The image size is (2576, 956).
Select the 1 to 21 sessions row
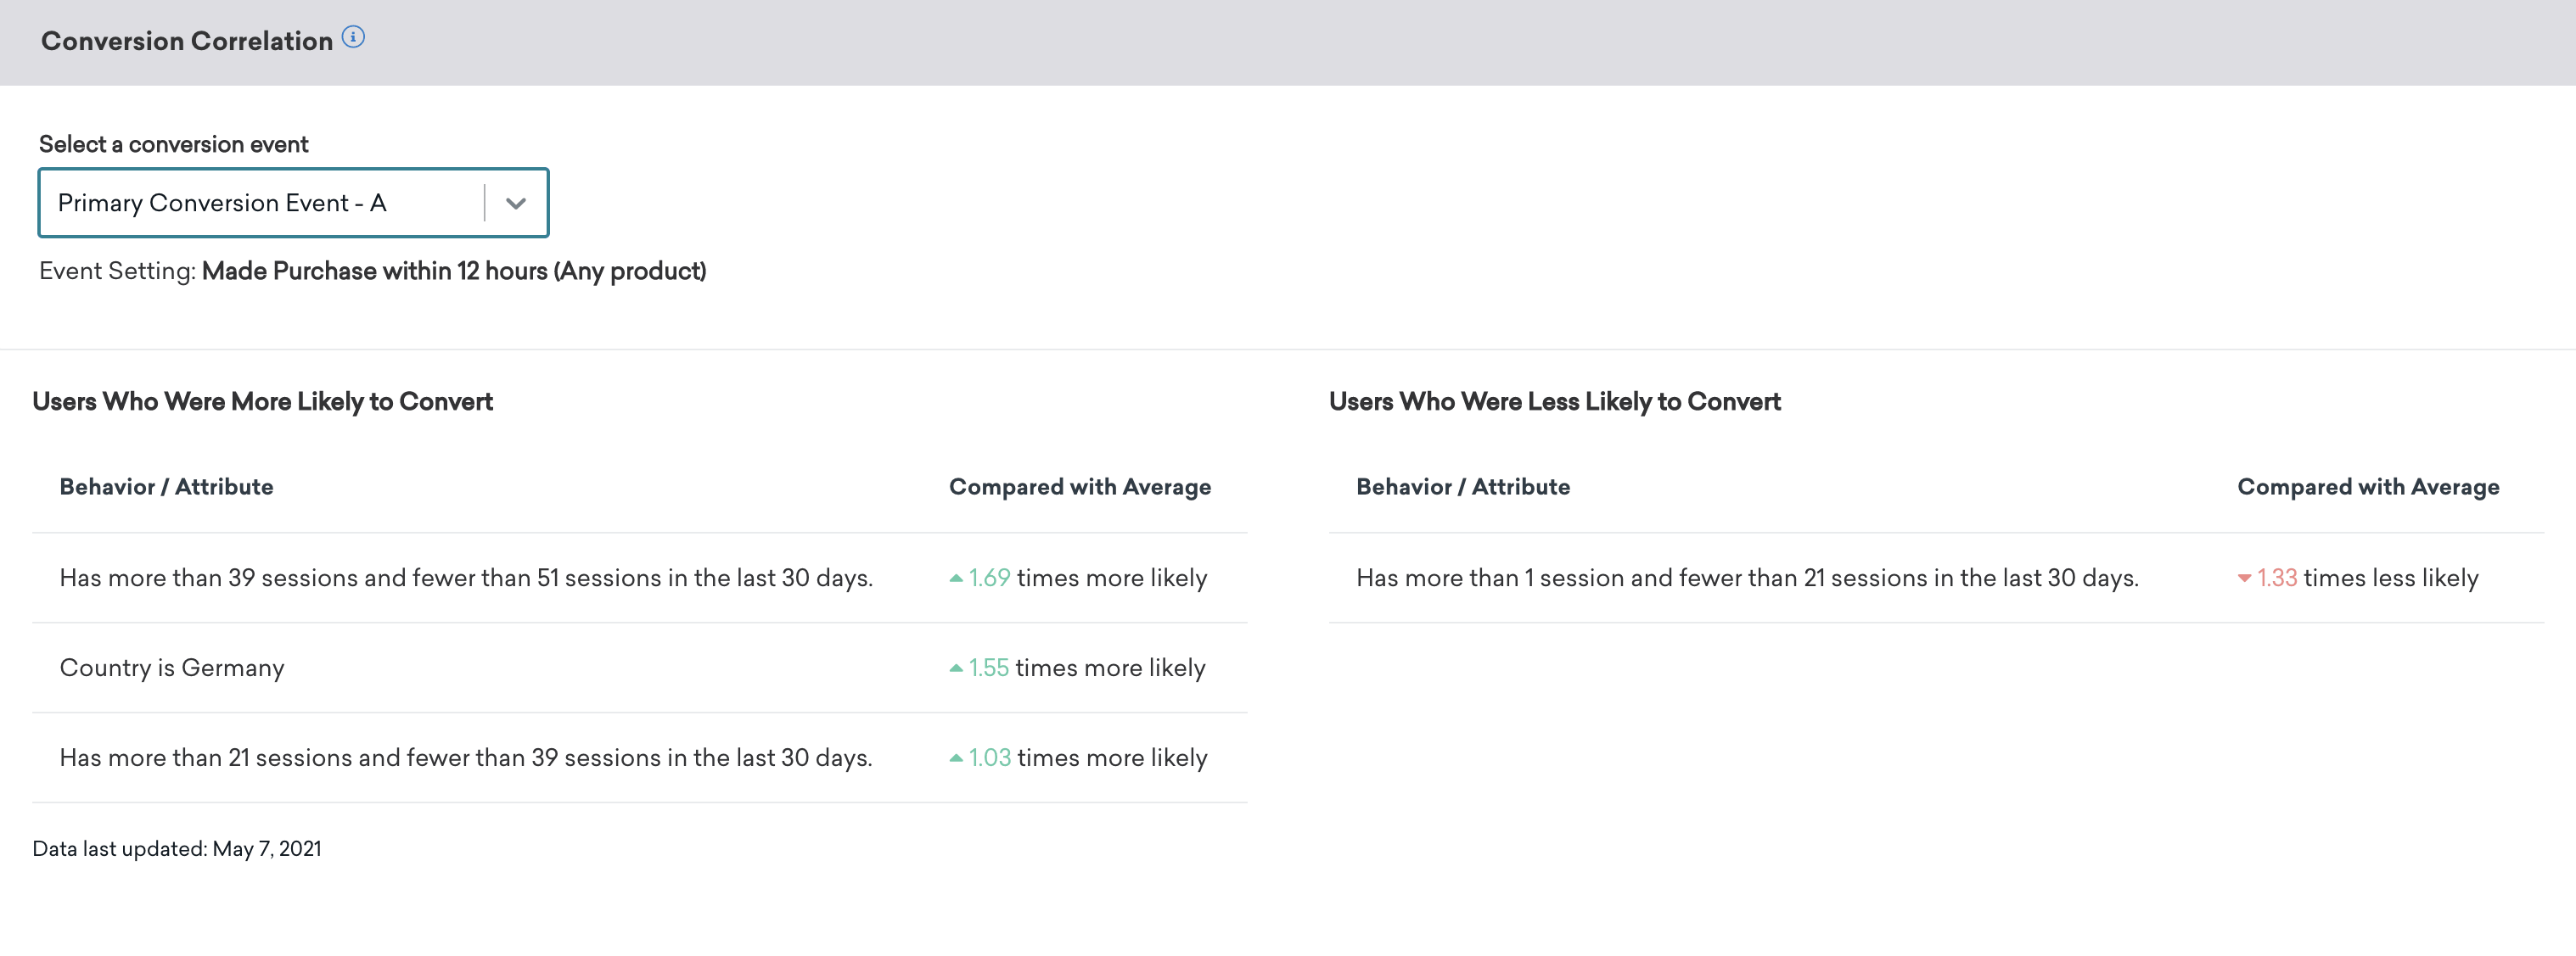point(1747,579)
